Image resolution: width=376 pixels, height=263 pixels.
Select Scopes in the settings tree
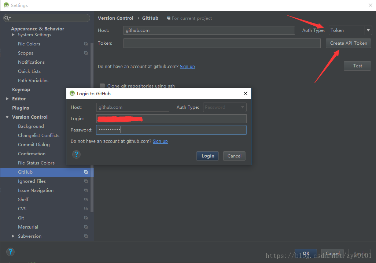click(x=26, y=53)
